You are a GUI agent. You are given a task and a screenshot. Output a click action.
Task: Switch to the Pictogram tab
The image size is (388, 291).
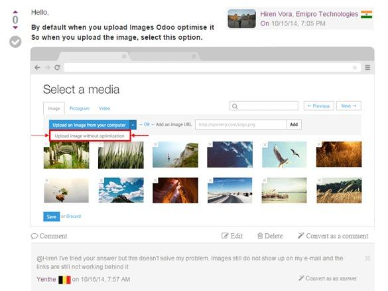(x=80, y=108)
